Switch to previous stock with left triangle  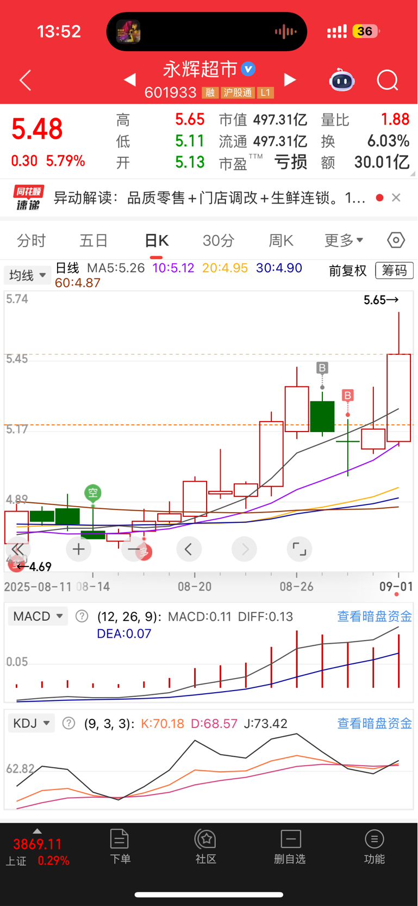pos(129,81)
